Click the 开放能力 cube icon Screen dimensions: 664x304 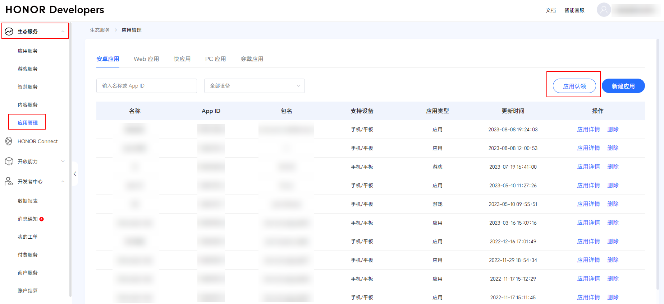tap(9, 161)
